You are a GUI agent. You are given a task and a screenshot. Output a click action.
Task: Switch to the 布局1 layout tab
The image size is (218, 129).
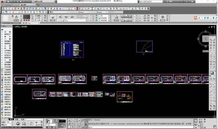[x=17, y=119]
